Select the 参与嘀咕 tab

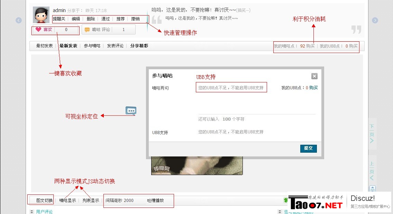[92, 46]
